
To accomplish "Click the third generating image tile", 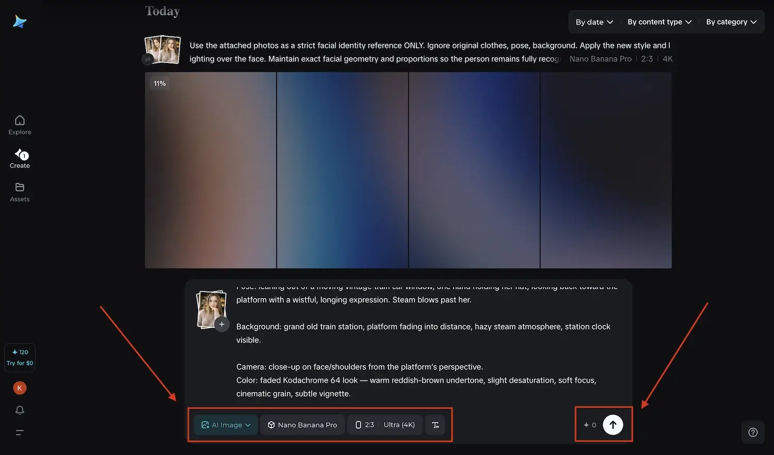I will tap(474, 170).
